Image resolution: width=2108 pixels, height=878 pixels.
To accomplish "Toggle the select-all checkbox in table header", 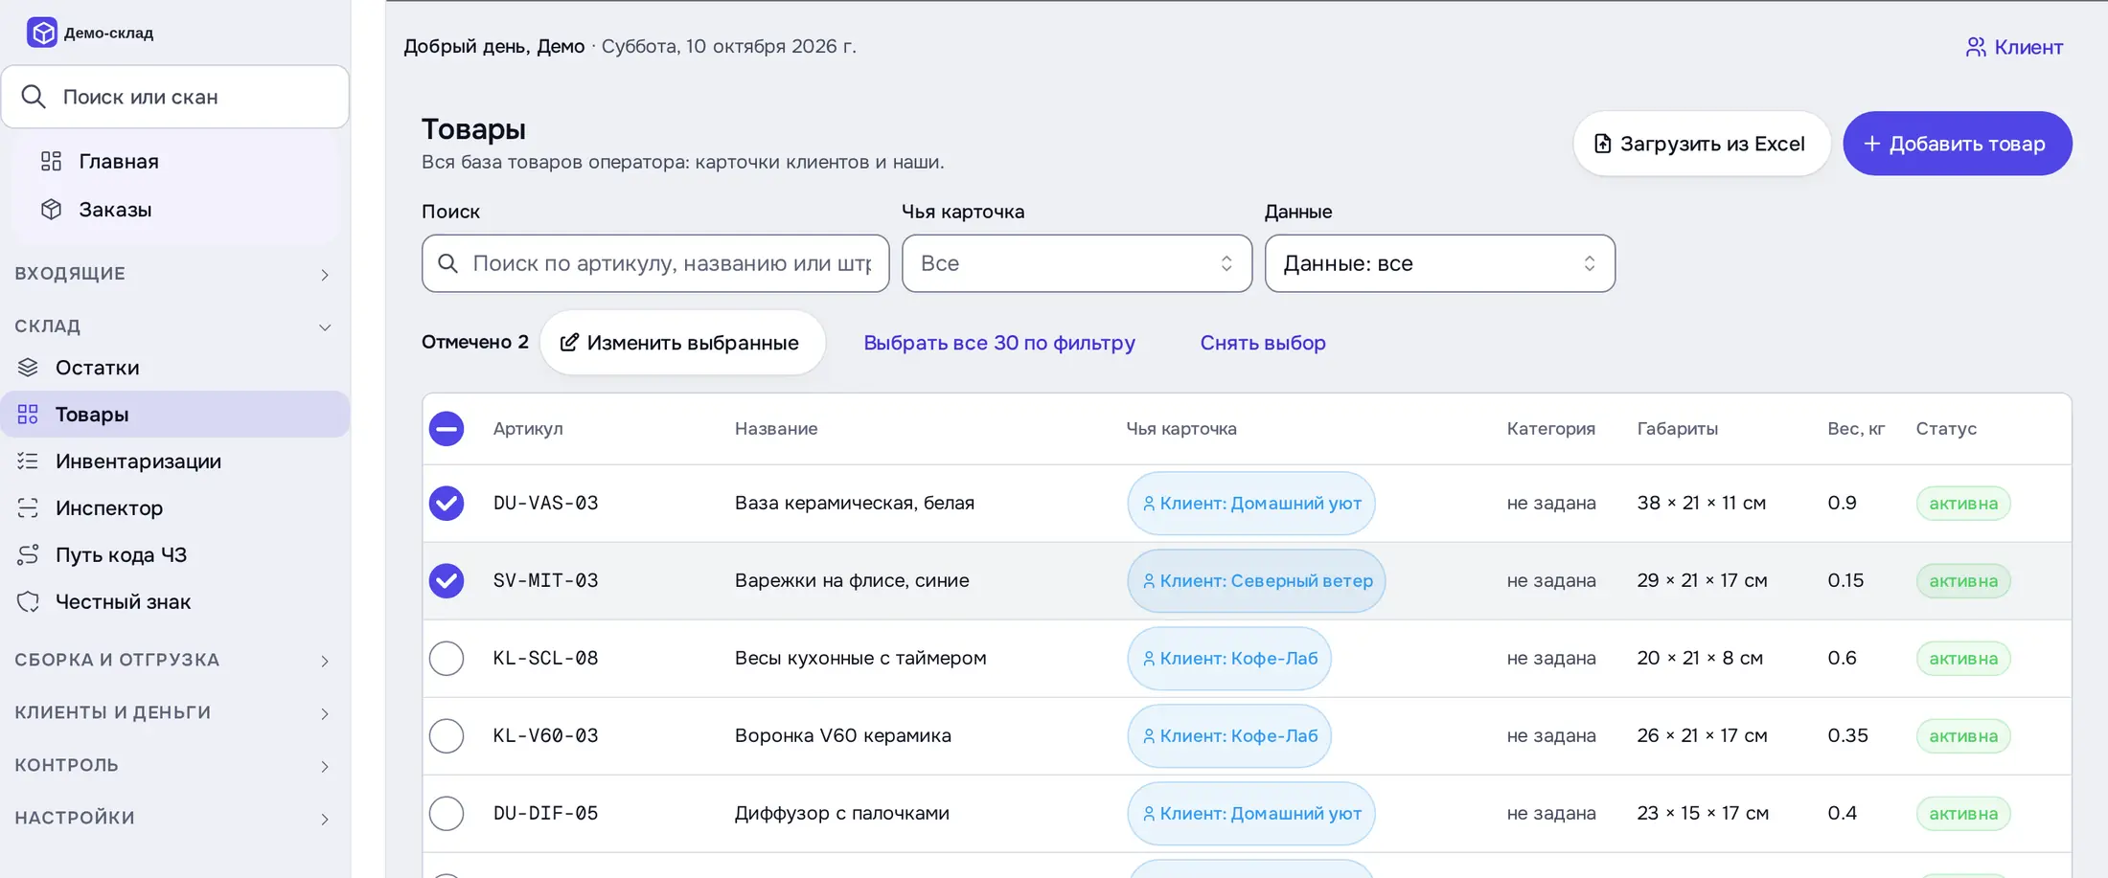I will [x=447, y=429].
